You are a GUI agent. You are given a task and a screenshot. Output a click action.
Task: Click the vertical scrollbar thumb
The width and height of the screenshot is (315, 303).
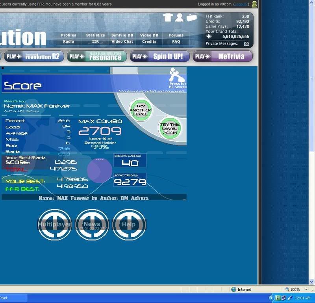point(311,80)
